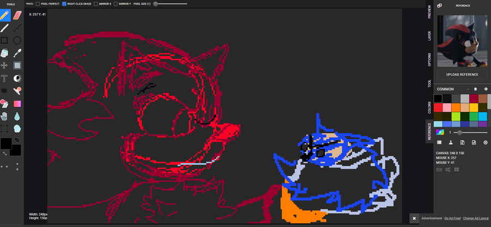Viewport: 491px width, 227px height.
Task: Select the Line tool
Action: (17, 28)
